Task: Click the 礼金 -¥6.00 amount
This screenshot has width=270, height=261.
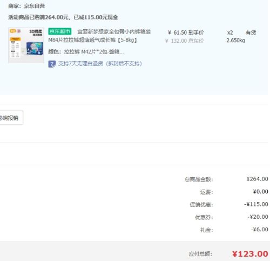Action: (259, 230)
